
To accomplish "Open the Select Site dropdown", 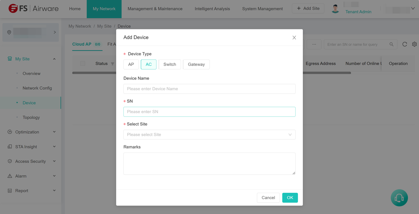I will coord(209,135).
